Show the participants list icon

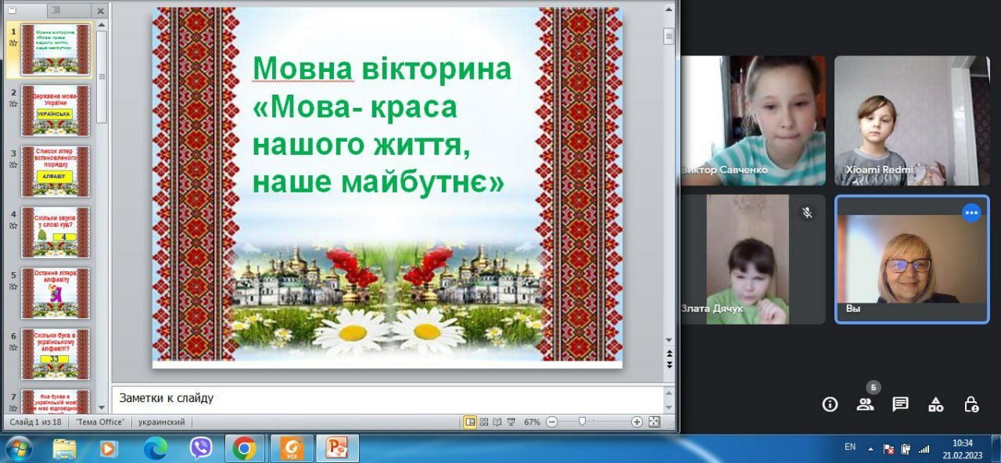pyautogui.click(x=865, y=404)
